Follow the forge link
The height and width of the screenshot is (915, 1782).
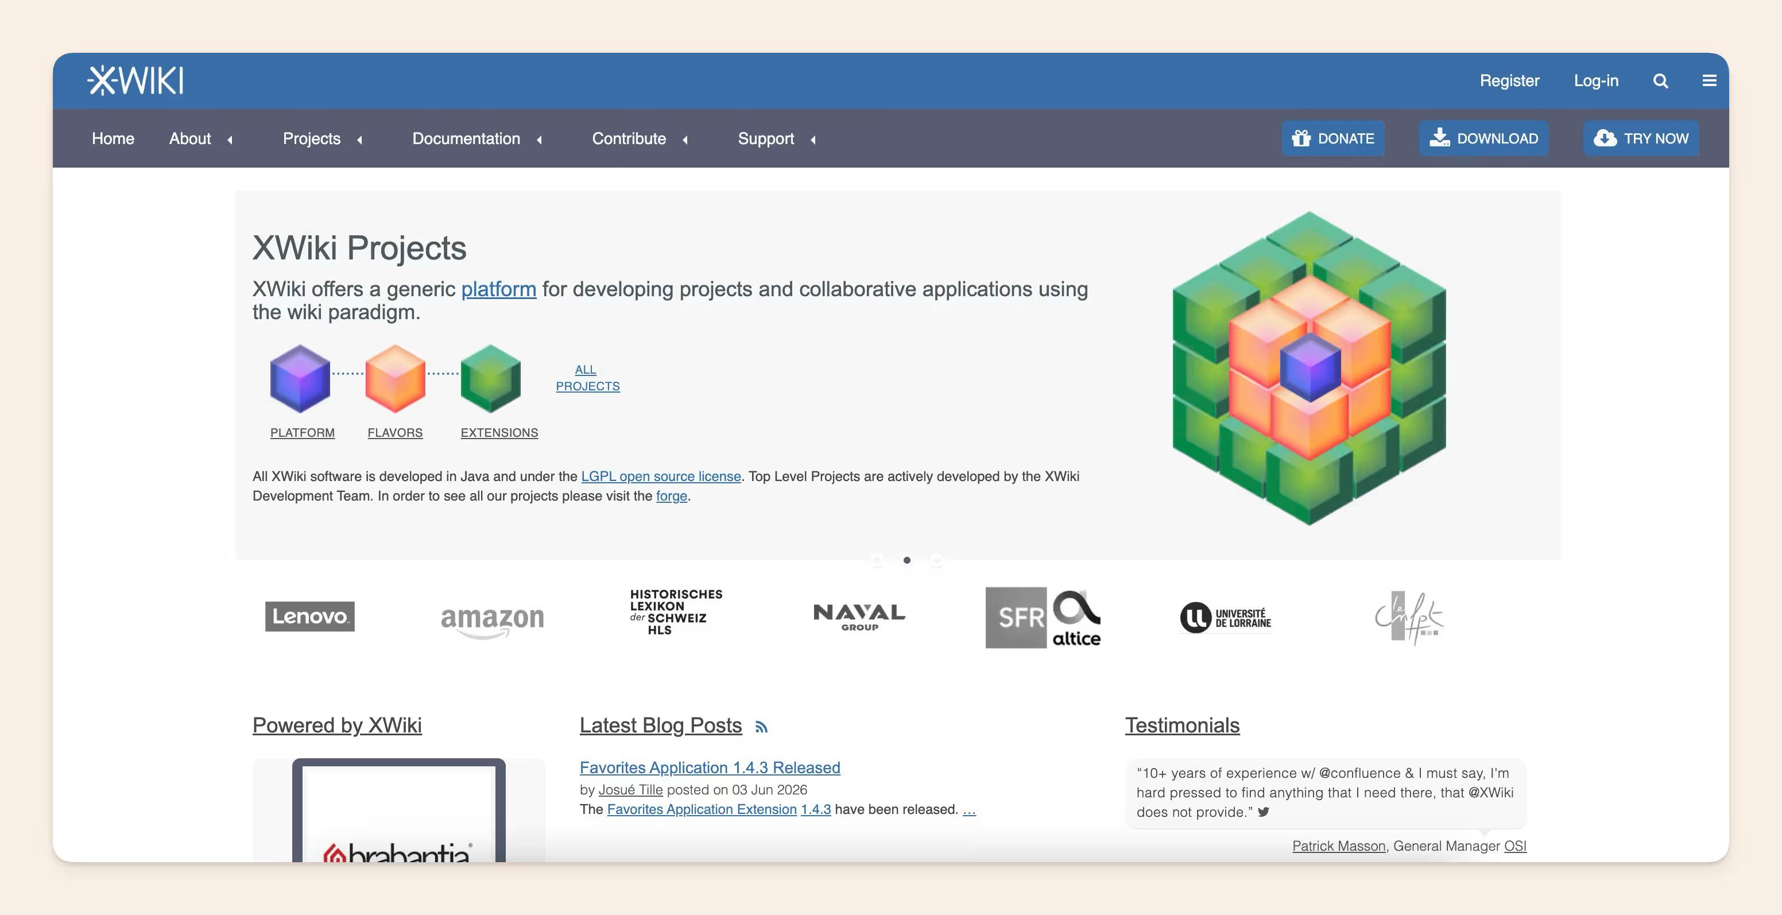(672, 496)
